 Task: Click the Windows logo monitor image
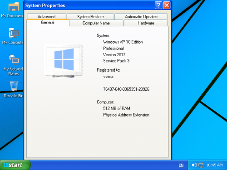point(64,61)
